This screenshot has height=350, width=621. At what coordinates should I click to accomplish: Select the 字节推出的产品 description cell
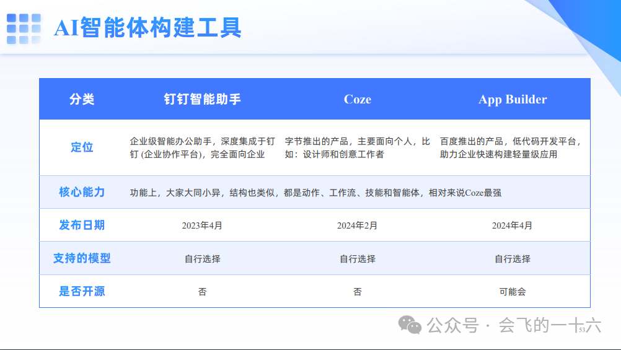(x=357, y=147)
